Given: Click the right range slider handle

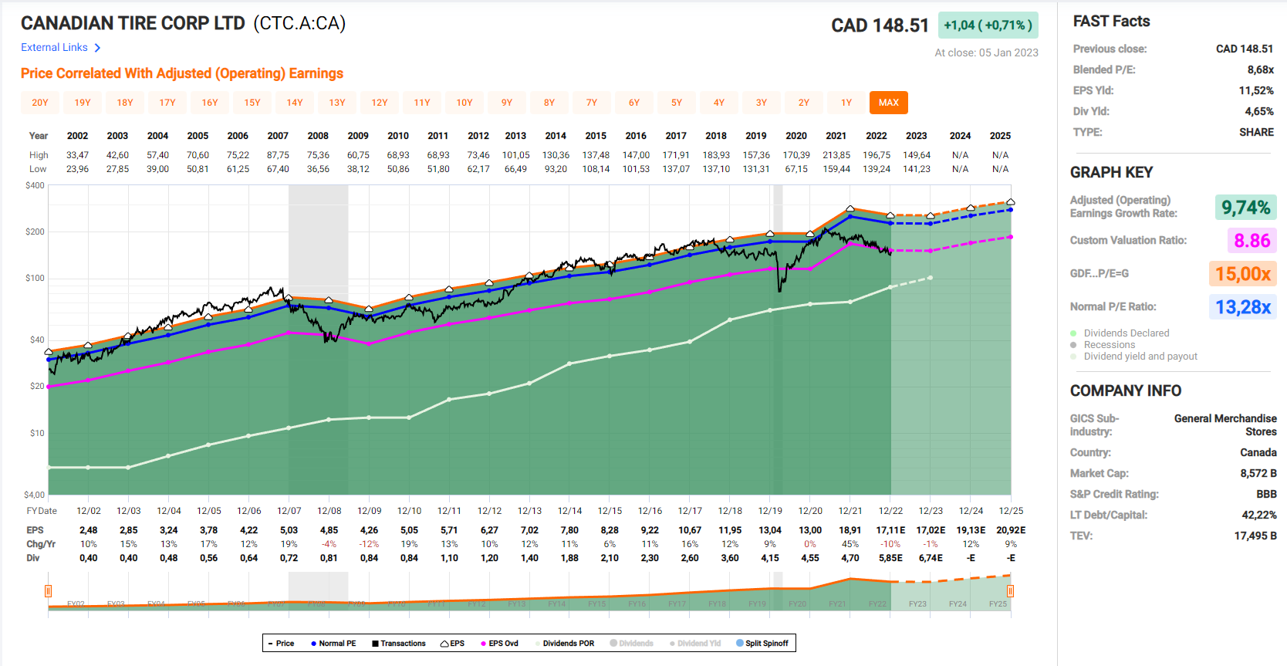Looking at the screenshot, I should [1010, 591].
